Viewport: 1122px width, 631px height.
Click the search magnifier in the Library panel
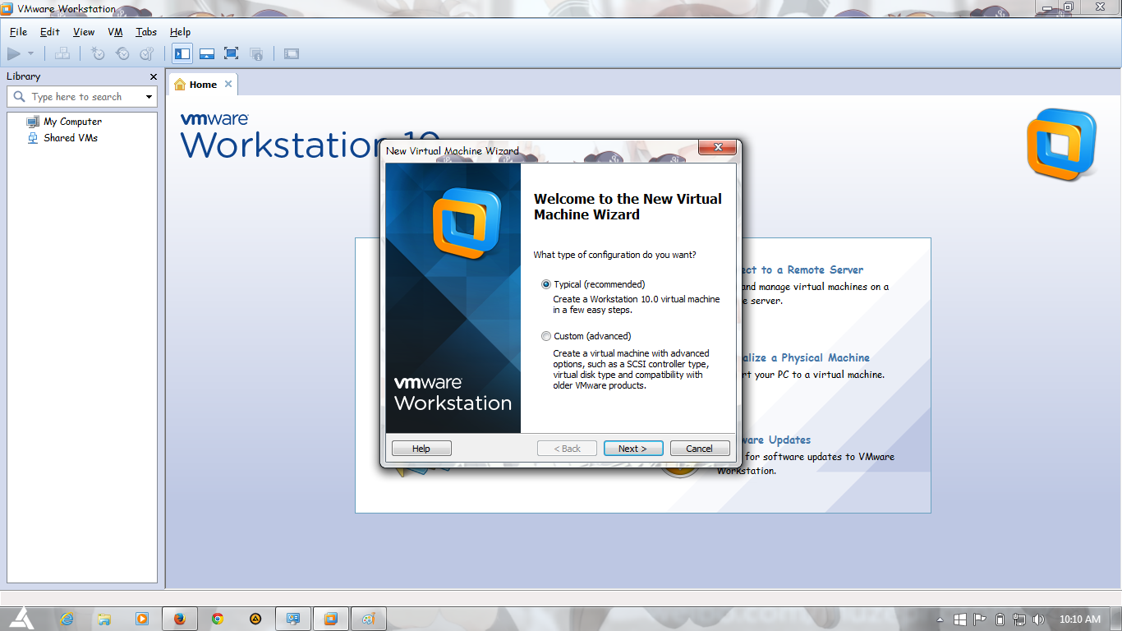coord(20,96)
